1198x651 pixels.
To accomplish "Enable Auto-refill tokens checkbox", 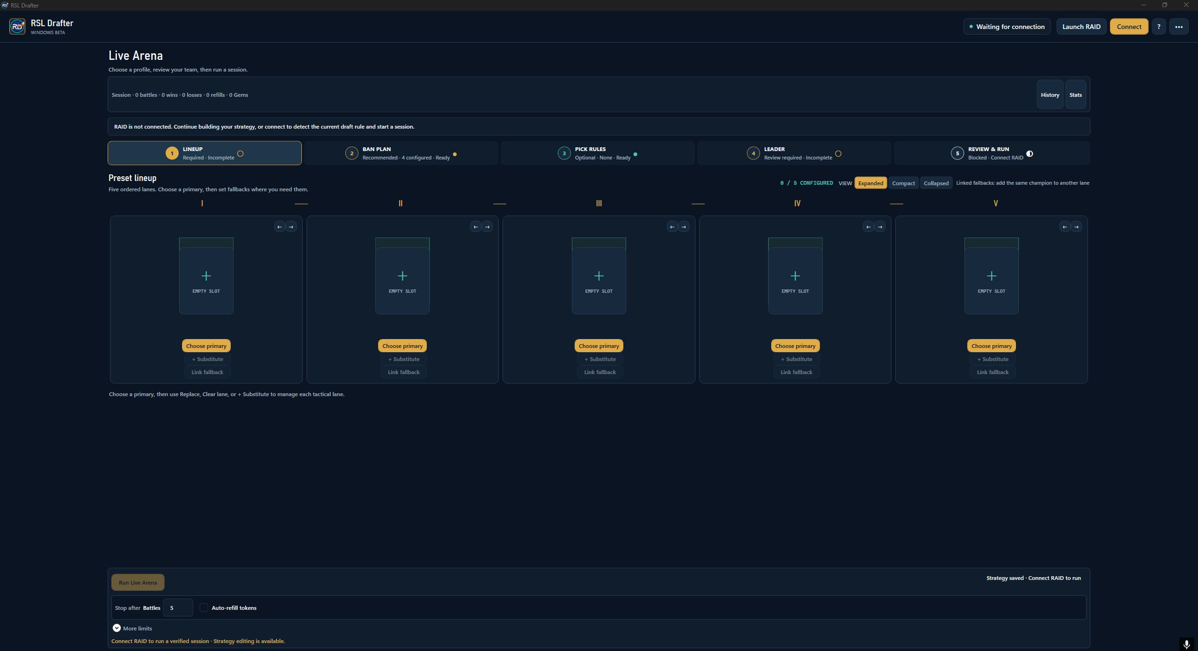I will [x=204, y=608].
